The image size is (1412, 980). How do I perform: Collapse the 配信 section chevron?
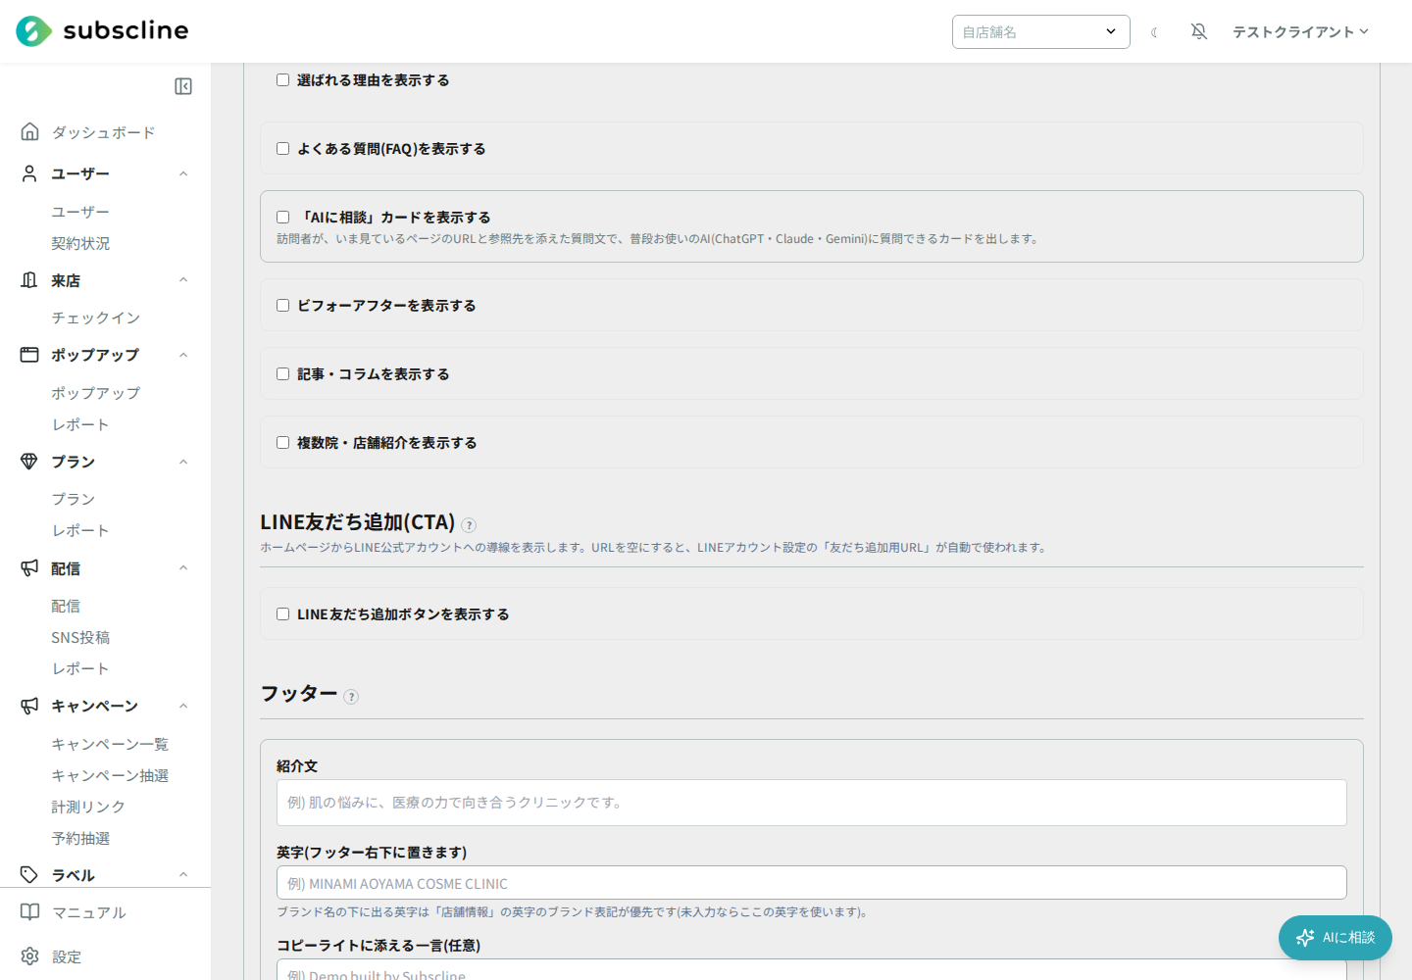click(x=183, y=568)
